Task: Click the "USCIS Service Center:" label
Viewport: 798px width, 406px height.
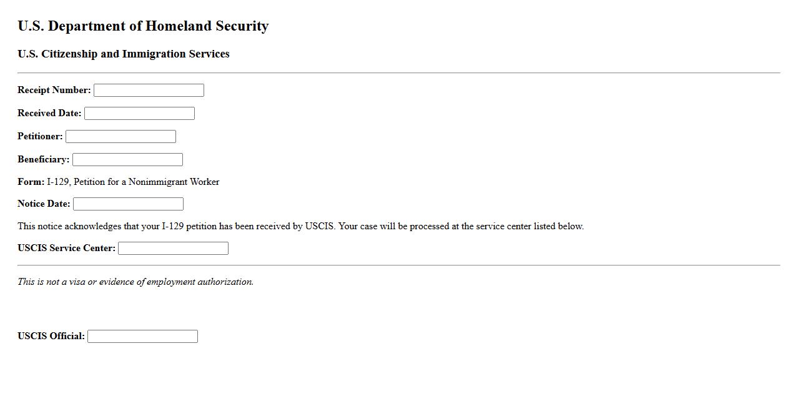Action: [66, 249]
